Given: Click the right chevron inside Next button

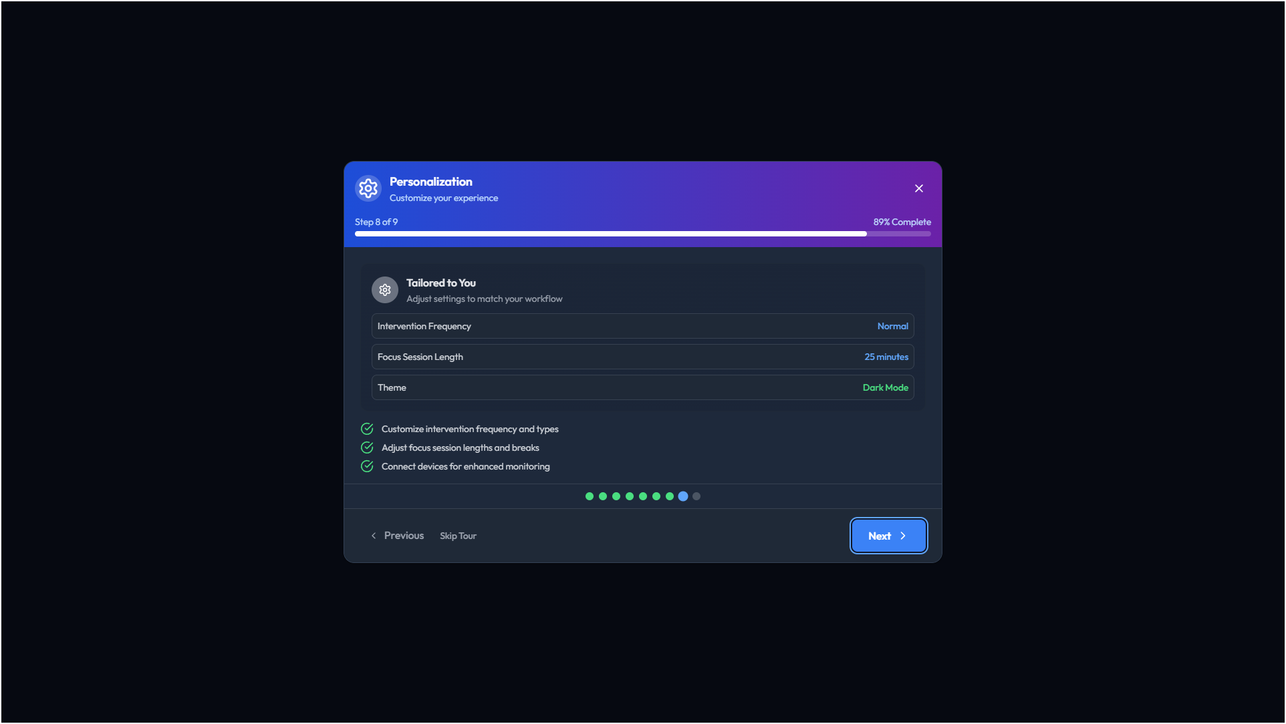Looking at the screenshot, I should pyautogui.click(x=903, y=536).
